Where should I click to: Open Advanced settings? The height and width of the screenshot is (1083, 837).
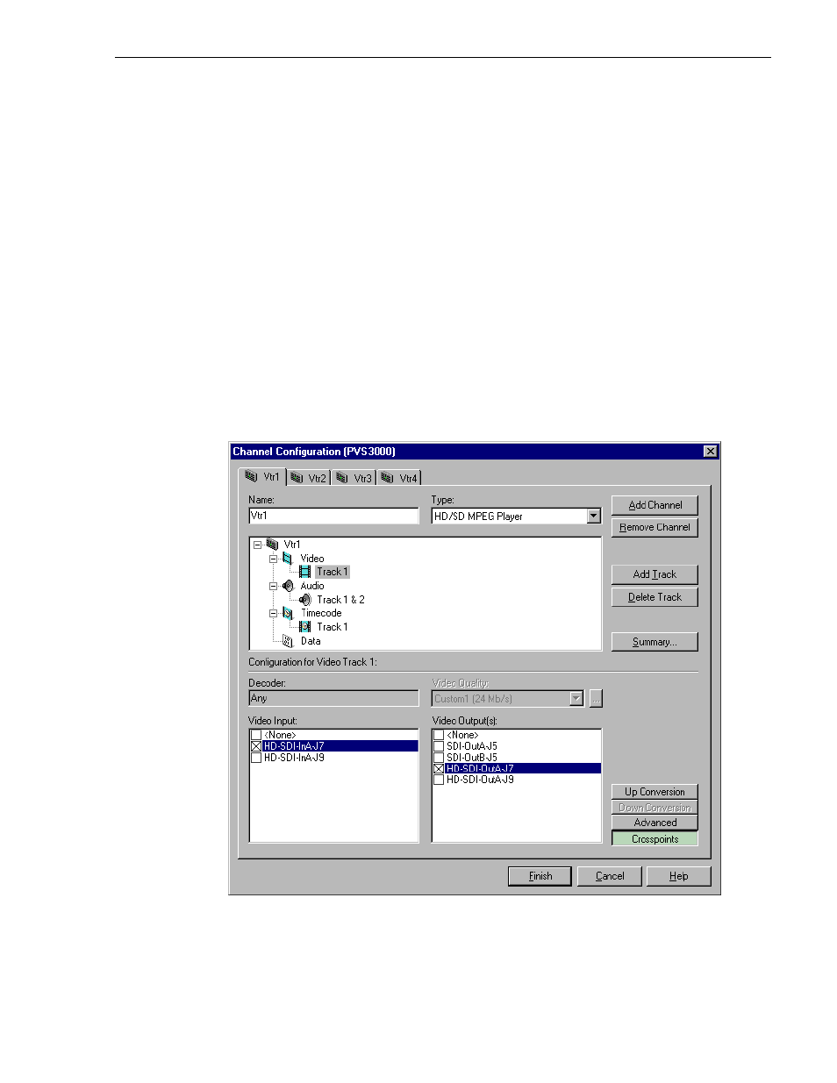pos(655,823)
